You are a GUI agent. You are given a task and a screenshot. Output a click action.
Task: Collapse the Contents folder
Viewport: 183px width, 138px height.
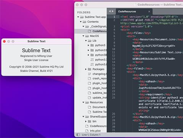point(81,22)
